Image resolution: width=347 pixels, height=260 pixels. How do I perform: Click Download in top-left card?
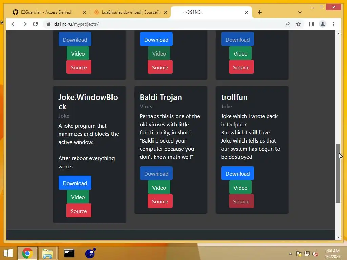tap(75, 39)
